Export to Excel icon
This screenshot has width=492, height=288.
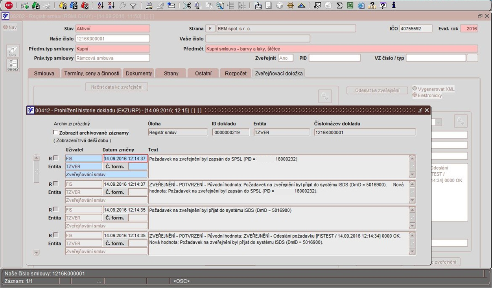[x=350, y=6]
